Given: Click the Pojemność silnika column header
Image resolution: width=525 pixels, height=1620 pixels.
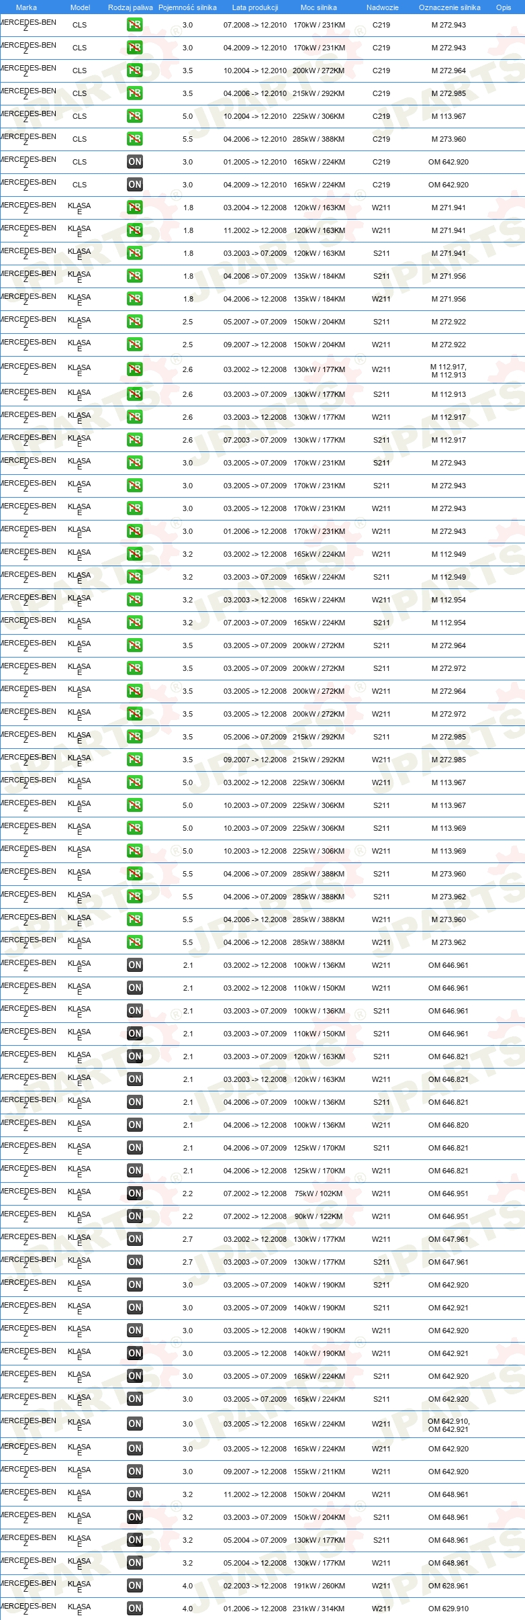Looking at the screenshot, I should 187,7.
